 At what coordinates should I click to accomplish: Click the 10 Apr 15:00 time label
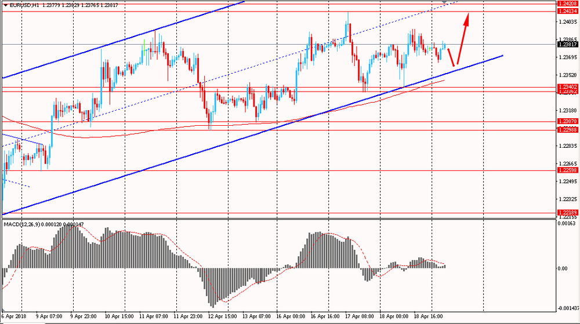(x=118, y=316)
